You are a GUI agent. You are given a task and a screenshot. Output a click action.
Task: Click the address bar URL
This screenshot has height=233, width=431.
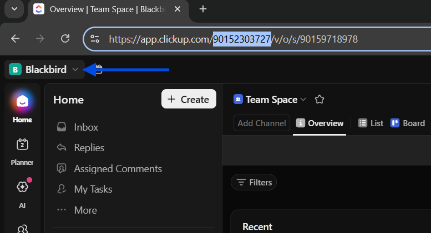click(x=234, y=39)
